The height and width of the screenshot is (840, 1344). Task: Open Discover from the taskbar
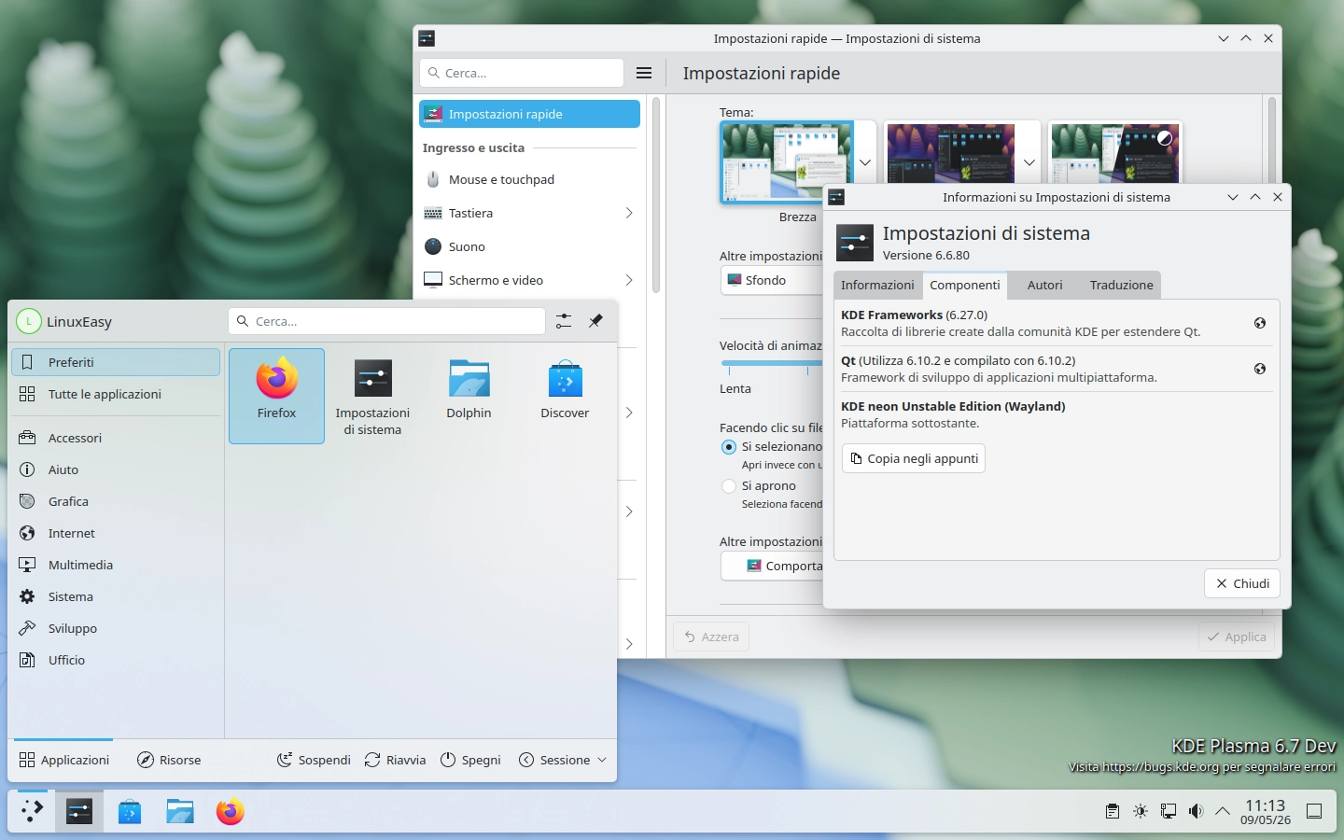[x=130, y=811]
